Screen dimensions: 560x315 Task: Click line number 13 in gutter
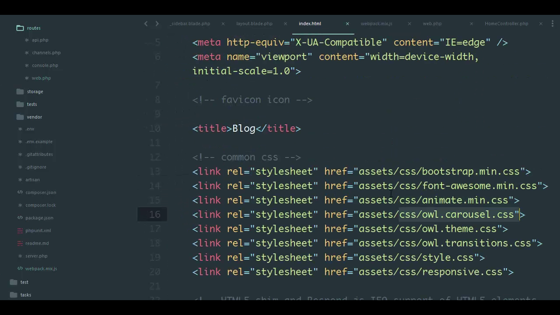(155, 171)
